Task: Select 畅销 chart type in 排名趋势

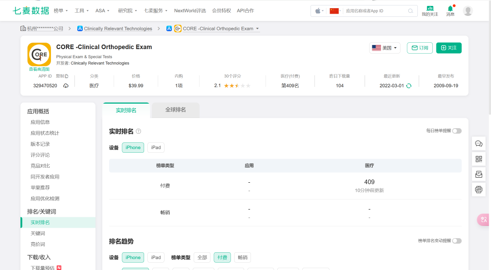Action: (243, 257)
